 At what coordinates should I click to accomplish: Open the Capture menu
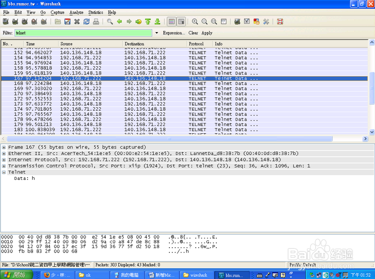pyautogui.click(x=57, y=12)
